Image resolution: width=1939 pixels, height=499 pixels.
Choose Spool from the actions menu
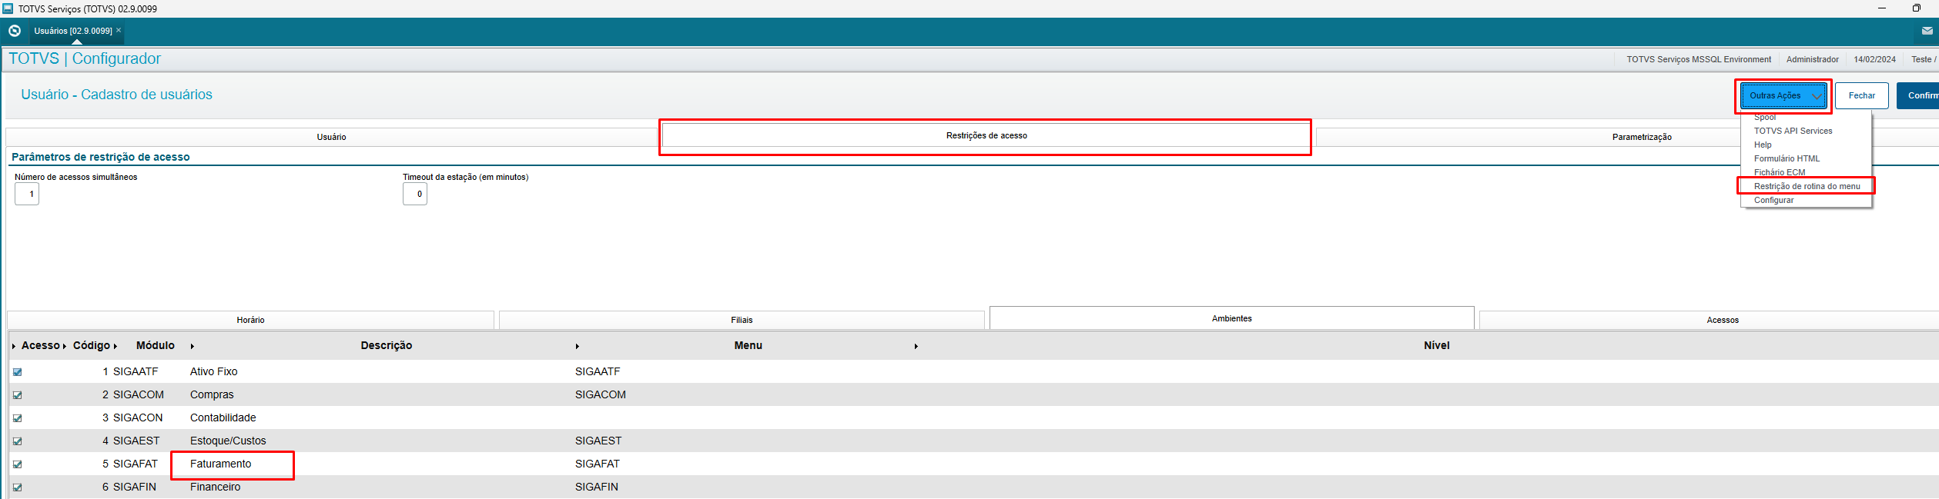coord(1764,118)
